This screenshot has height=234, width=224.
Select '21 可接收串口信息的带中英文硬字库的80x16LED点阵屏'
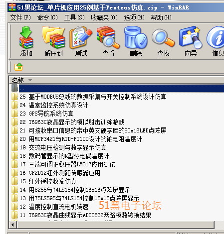click(x=93, y=130)
